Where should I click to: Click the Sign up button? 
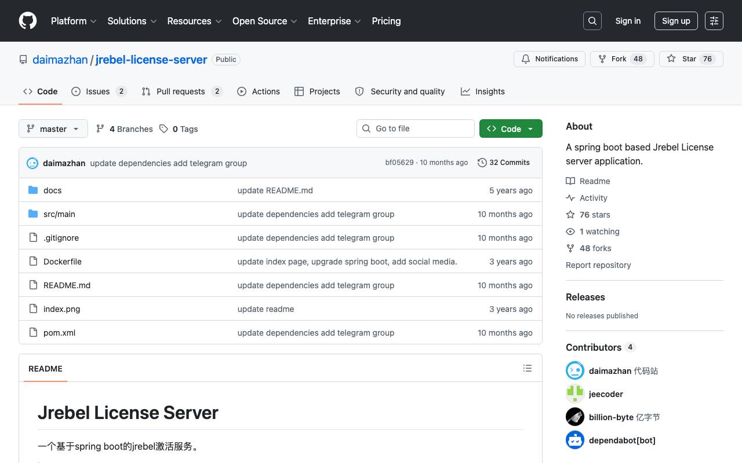(x=676, y=21)
